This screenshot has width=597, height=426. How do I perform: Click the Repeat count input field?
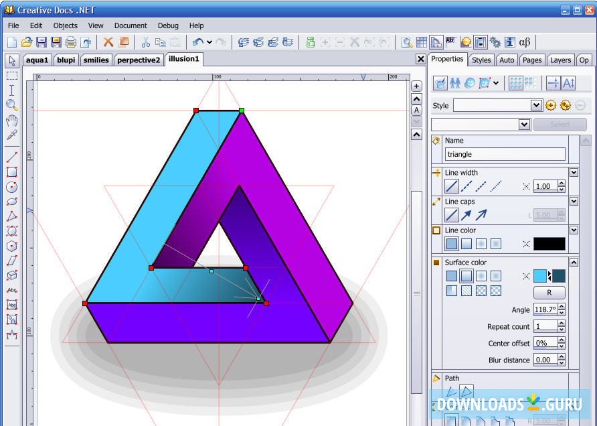point(545,326)
